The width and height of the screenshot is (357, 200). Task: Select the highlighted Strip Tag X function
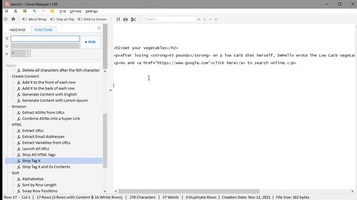[x=54, y=161]
